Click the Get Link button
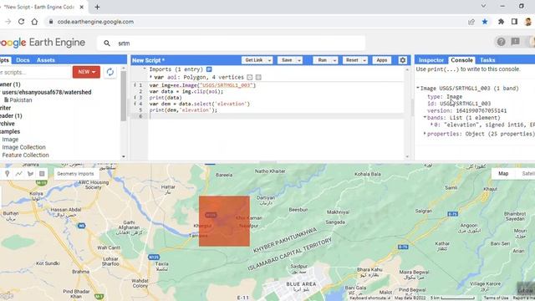The image size is (535, 301). tap(254, 60)
